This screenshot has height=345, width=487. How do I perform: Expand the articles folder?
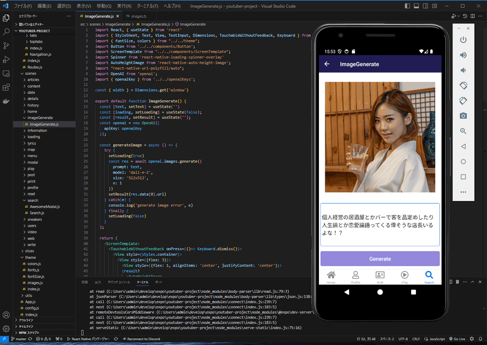(x=33, y=80)
